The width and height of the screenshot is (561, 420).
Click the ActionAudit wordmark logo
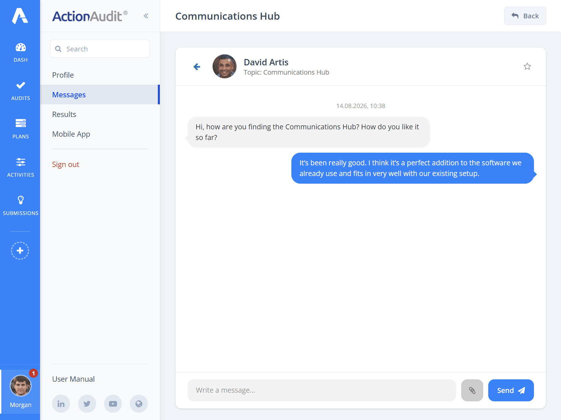click(90, 16)
